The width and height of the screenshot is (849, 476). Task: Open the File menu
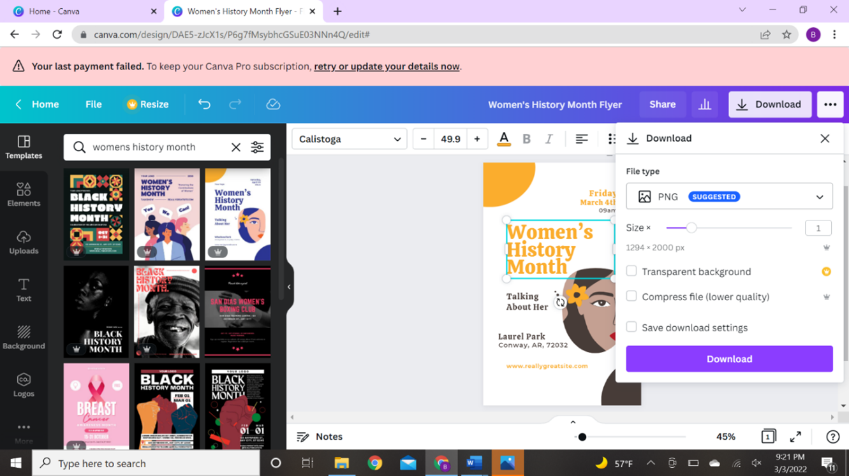[92, 104]
